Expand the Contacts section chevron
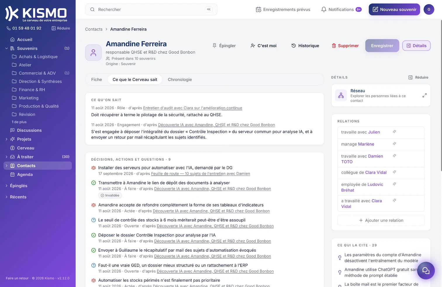This screenshot has height=287, width=442. tap(6, 166)
